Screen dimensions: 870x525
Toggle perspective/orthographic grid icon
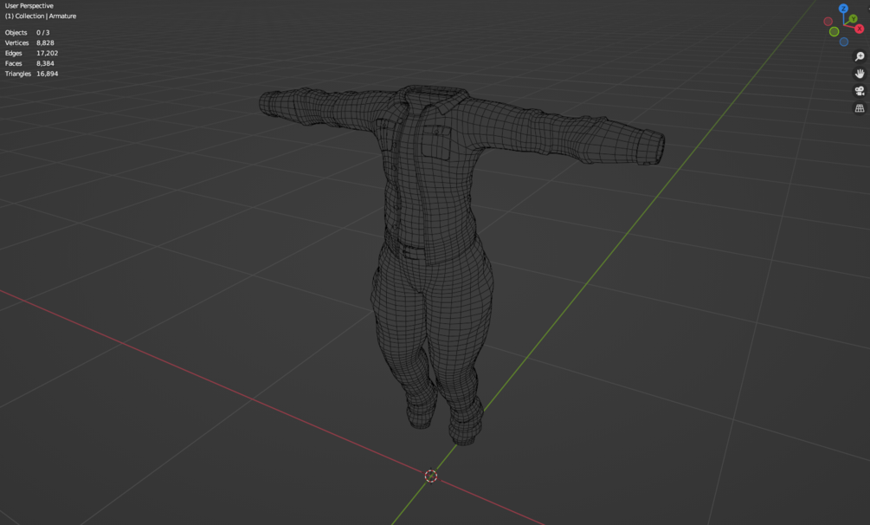860,107
